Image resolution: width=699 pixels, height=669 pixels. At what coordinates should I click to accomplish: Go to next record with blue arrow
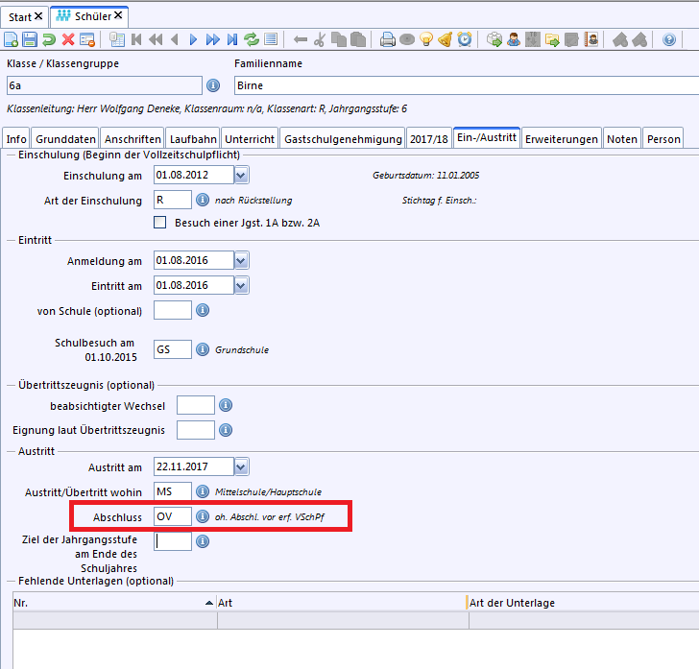[x=194, y=39]
